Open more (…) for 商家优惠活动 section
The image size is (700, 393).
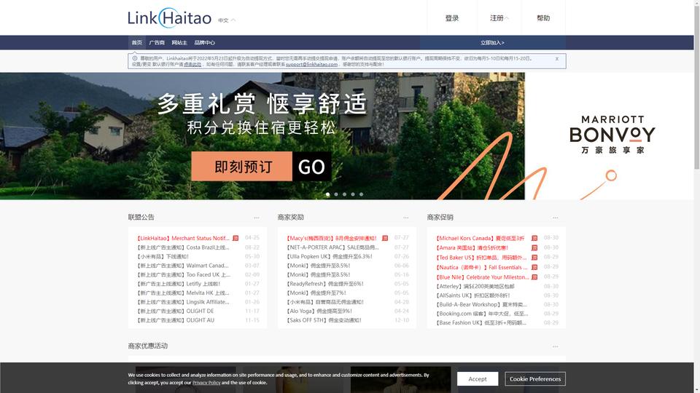(556, 346)
